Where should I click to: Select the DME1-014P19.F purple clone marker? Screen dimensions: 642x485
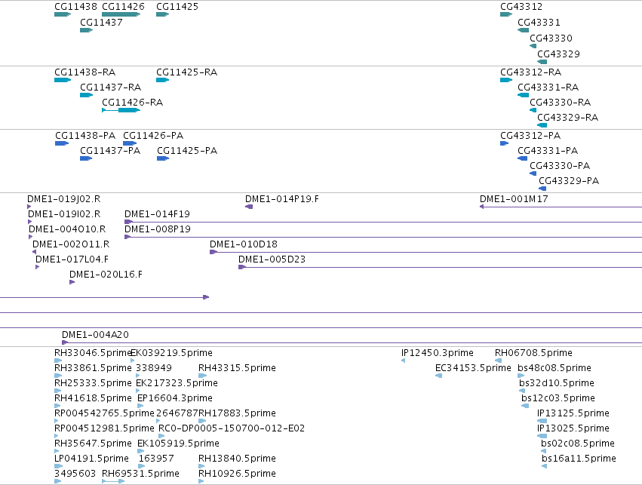249,207
